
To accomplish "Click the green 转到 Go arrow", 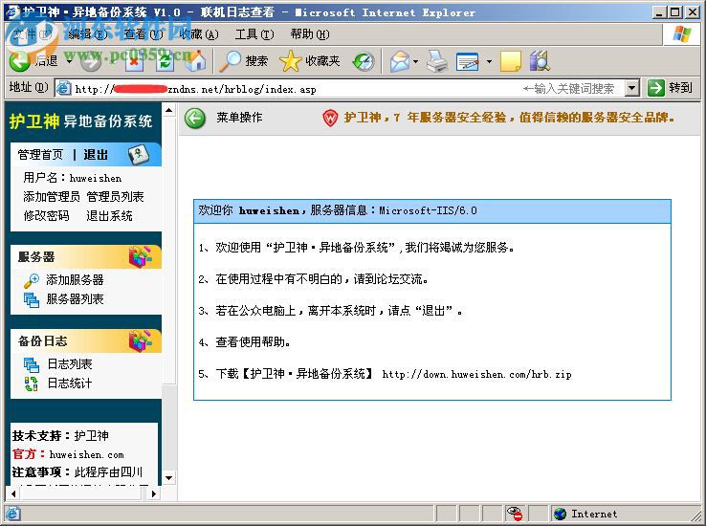I will 656,88.
